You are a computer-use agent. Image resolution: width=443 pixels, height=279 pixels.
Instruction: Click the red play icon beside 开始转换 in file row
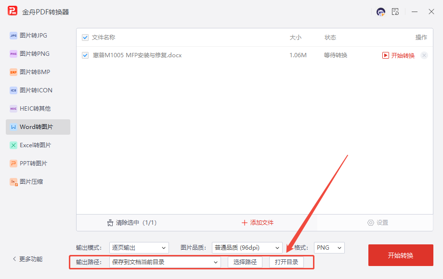[385, 55]
